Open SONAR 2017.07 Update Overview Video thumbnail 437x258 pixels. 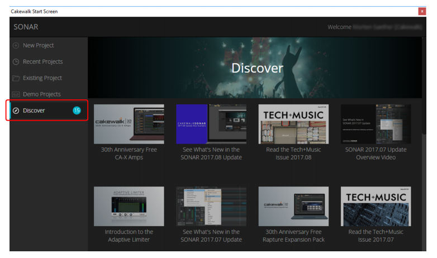click(x=376, y=125)
